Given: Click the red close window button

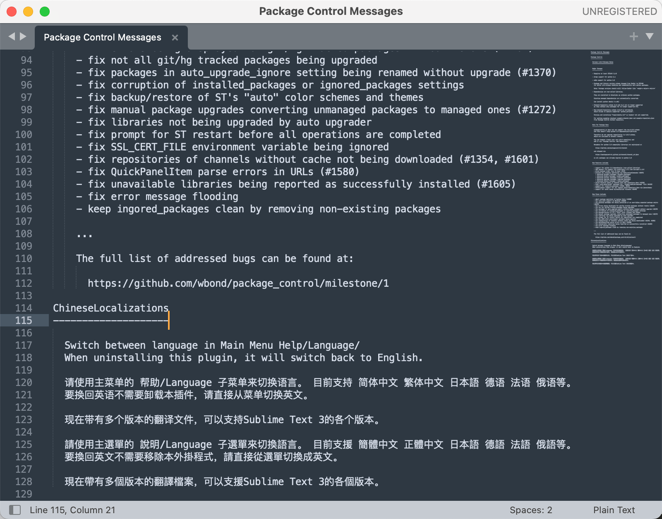Looking at the screenshot, I should 12,12.
